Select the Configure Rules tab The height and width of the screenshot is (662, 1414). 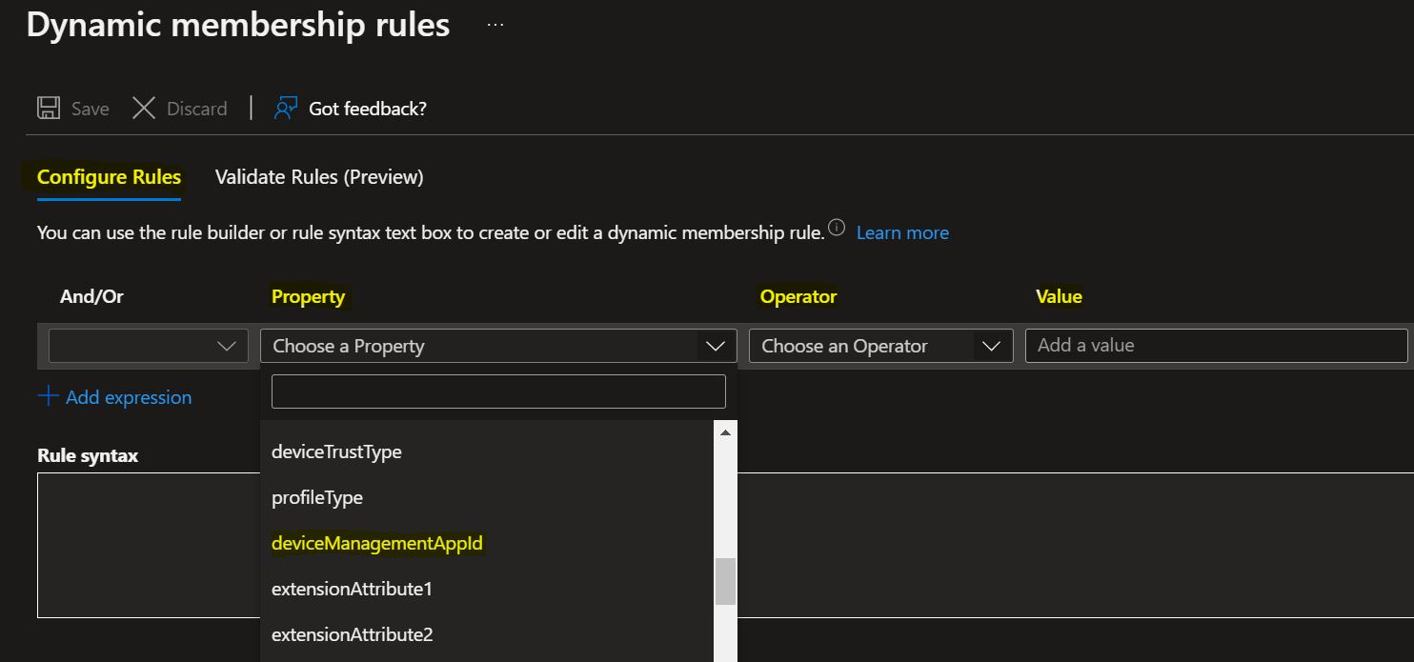[x=108, y=177]
